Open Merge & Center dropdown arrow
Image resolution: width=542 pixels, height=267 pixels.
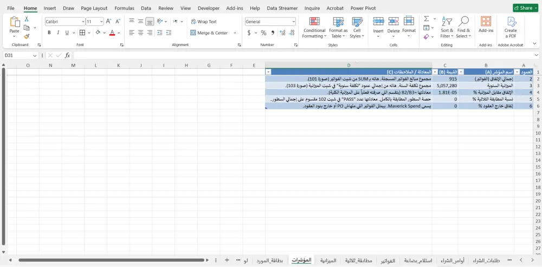coord(235,33)
